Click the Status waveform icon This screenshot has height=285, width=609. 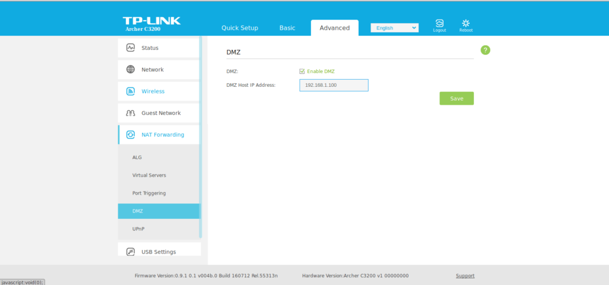pos(130,48)
